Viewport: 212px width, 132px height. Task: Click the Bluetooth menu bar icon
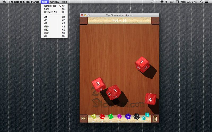tap(157, 2)
